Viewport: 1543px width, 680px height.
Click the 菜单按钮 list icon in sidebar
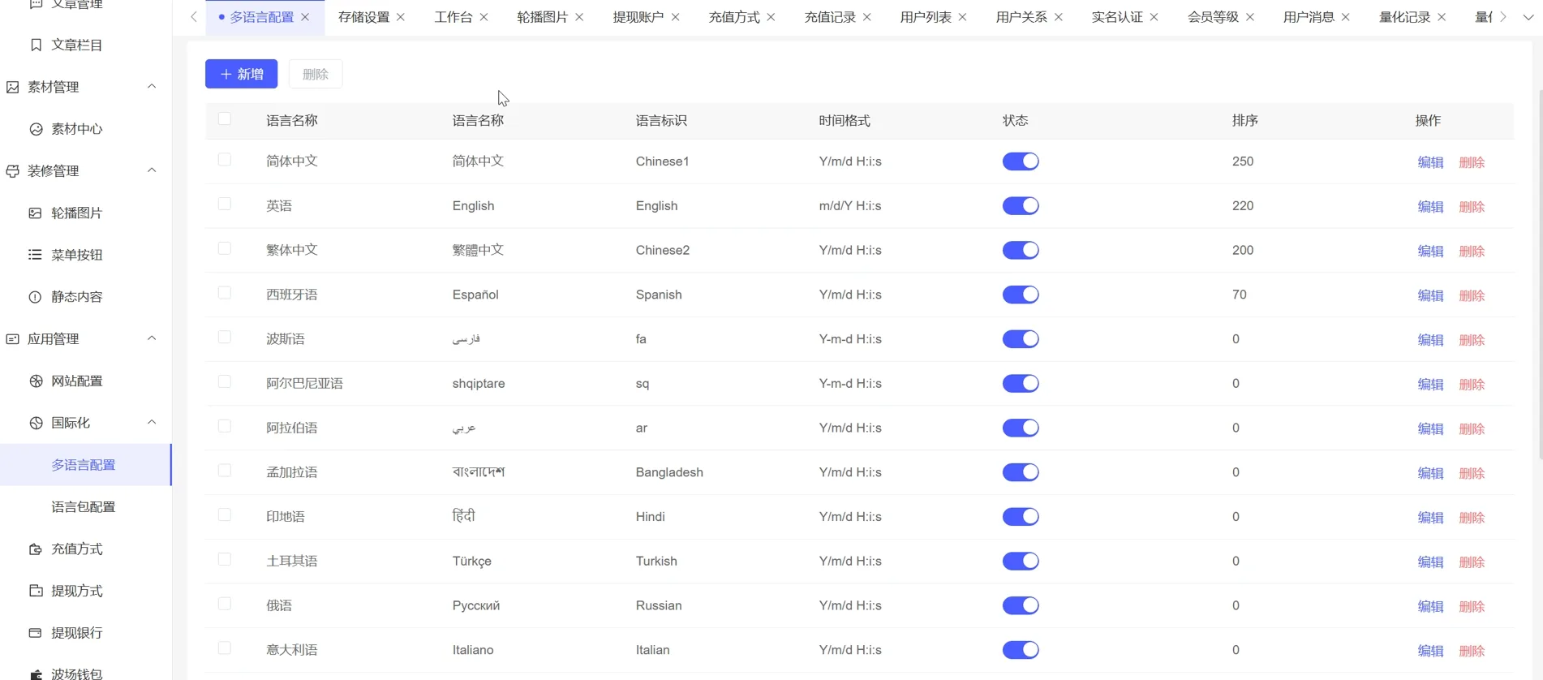[x=35, y=255]
